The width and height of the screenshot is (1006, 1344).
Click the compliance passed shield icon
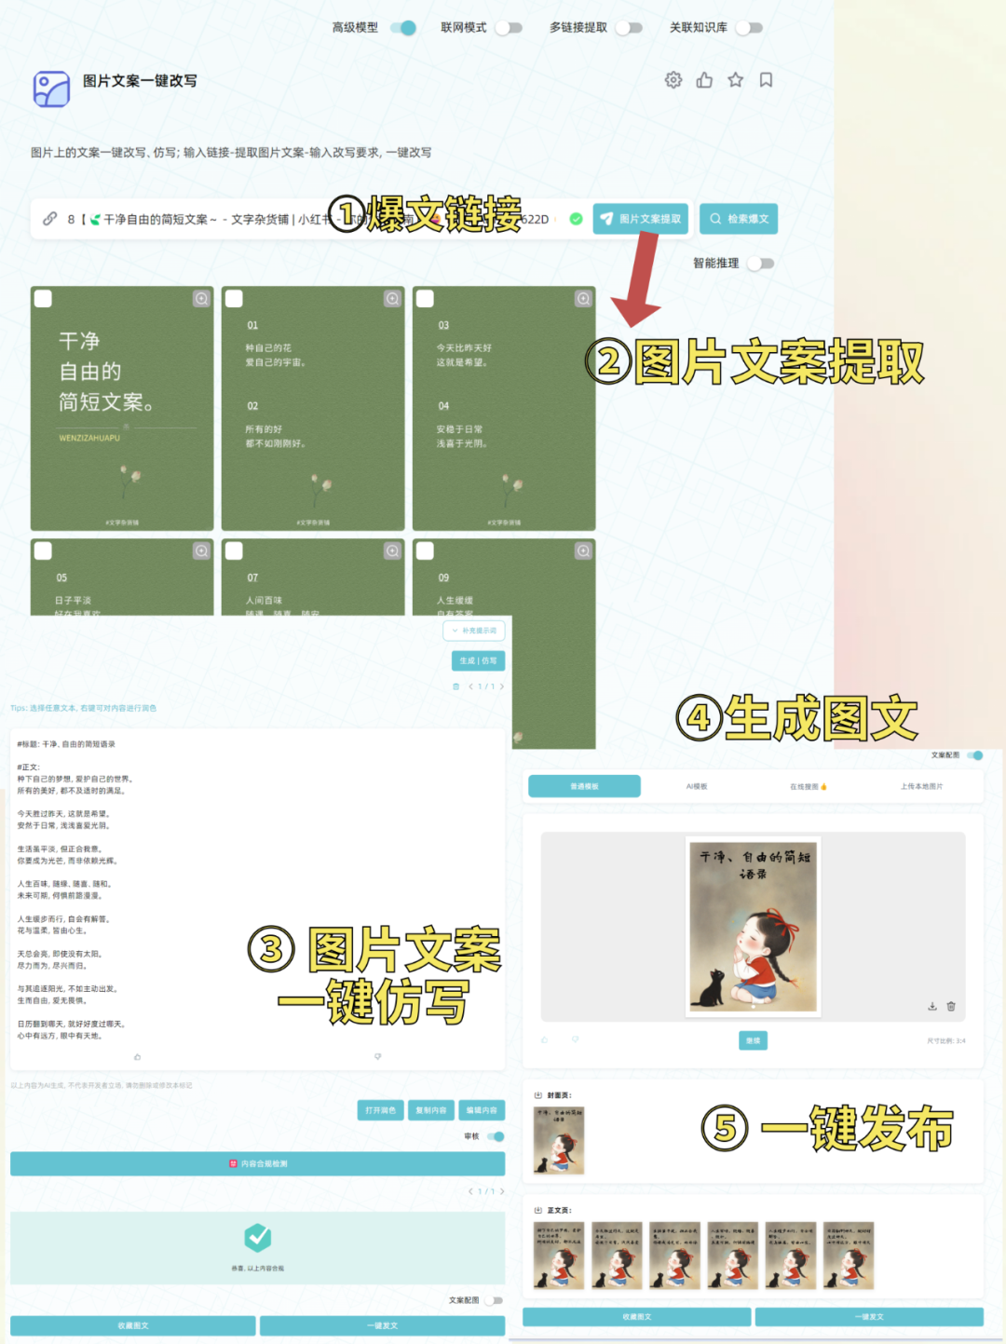click(258, 1237)
